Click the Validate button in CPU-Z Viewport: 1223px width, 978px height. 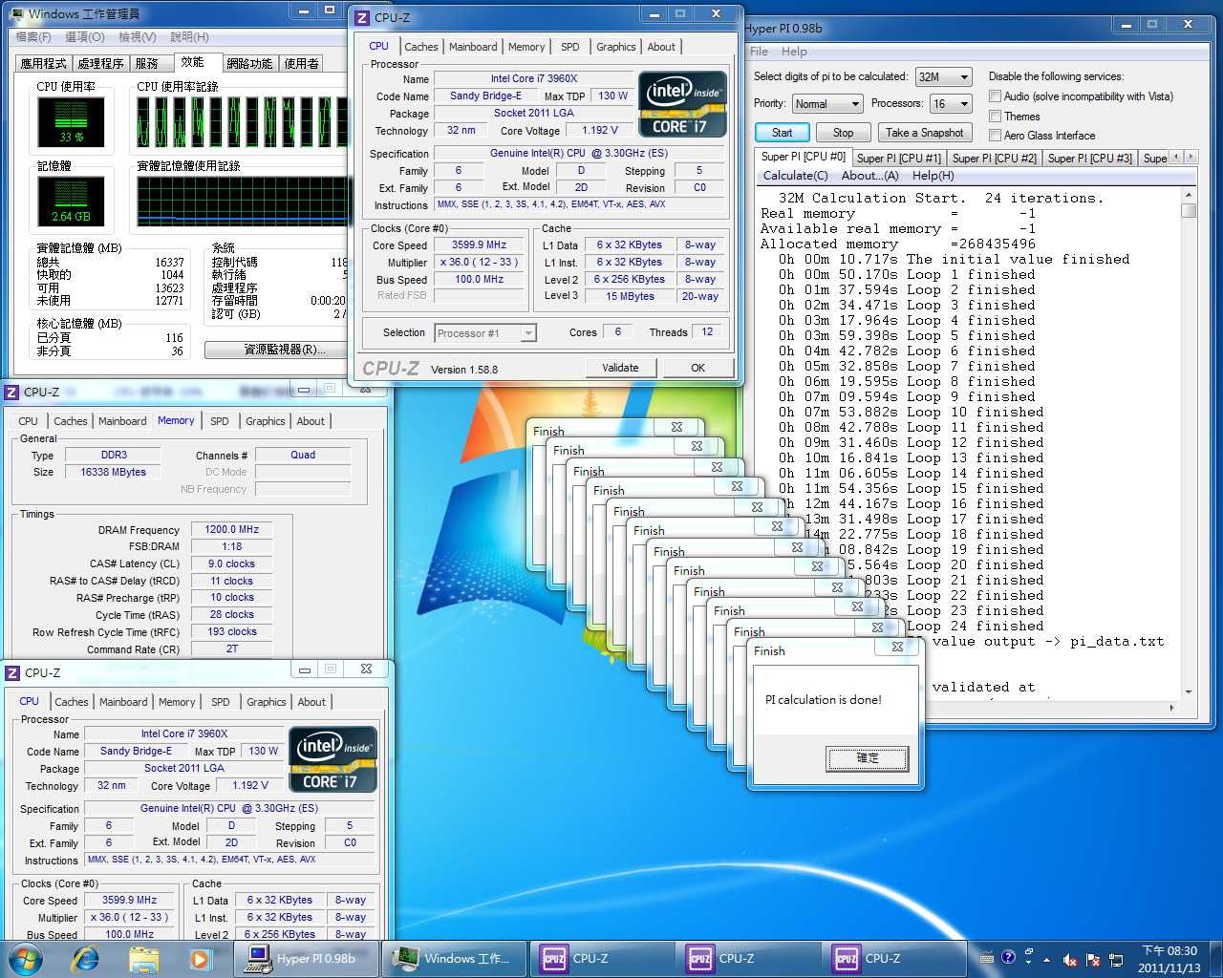point(621,368)
